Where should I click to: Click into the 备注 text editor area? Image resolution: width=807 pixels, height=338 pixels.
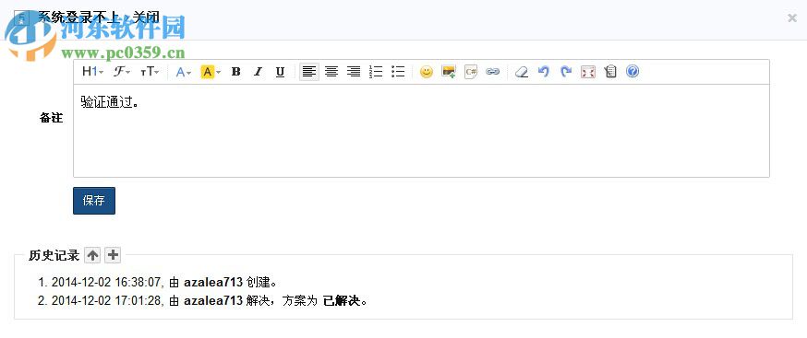(422, 131)
